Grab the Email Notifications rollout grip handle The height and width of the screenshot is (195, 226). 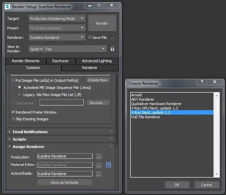pyautogui.click(x=111, y=131)
